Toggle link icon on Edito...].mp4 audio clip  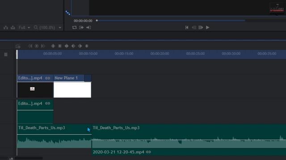click(x=48, y=104)
